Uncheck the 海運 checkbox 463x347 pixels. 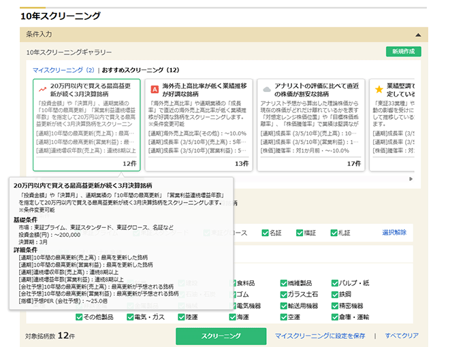(232, 317)
